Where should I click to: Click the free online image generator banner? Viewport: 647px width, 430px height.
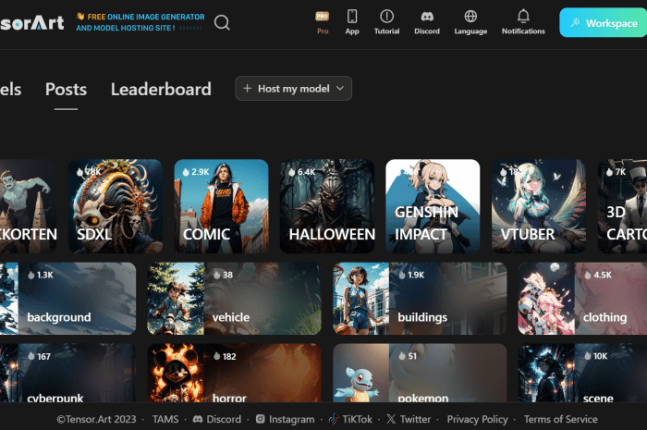pyautogui.click(x=140, y=22)
